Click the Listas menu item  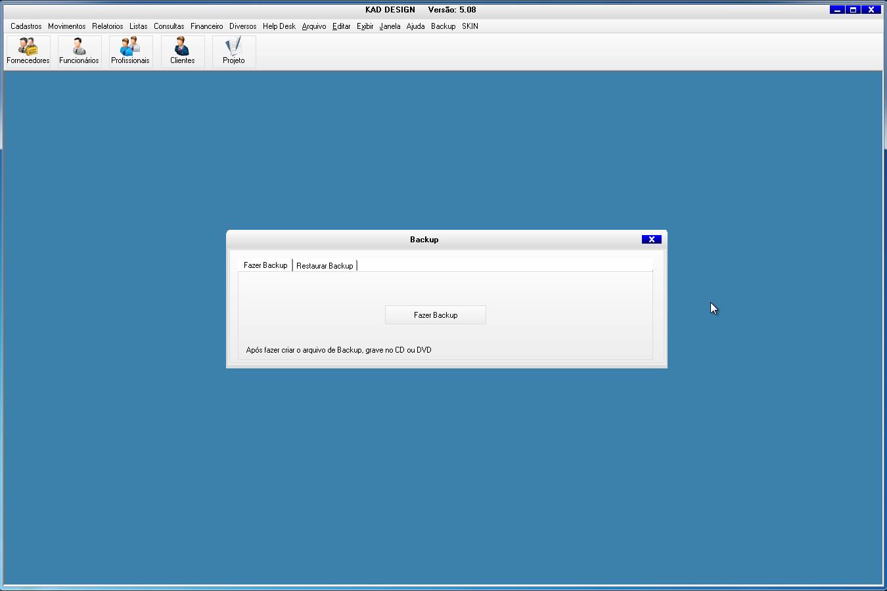tap(138, 26)
